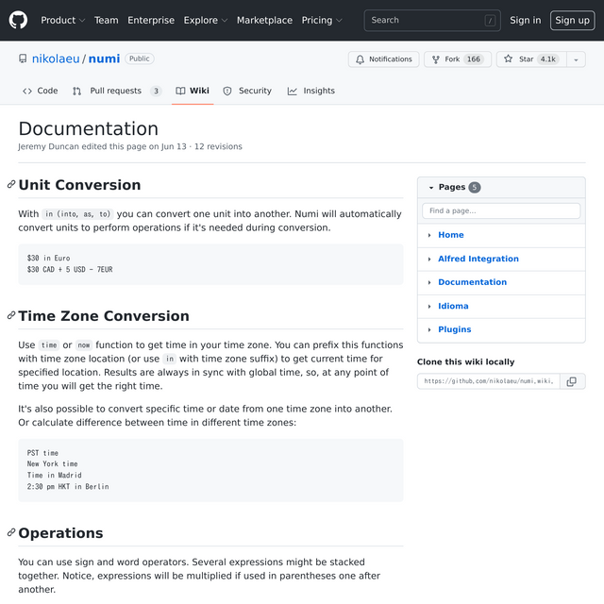Switch to the Security tab
The image size is (604, 604).
(247, 91)
